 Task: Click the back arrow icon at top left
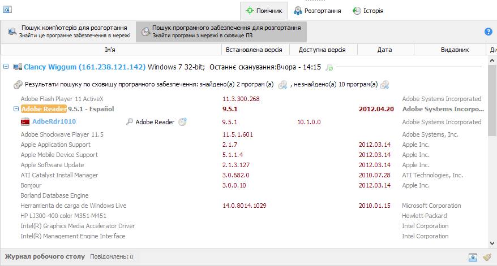pos(7,10)
